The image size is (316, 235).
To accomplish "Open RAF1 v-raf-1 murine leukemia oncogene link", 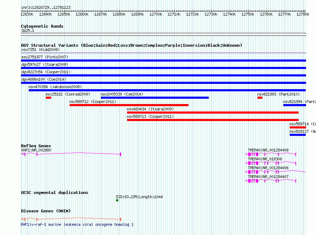I will [x=77, y=224].
